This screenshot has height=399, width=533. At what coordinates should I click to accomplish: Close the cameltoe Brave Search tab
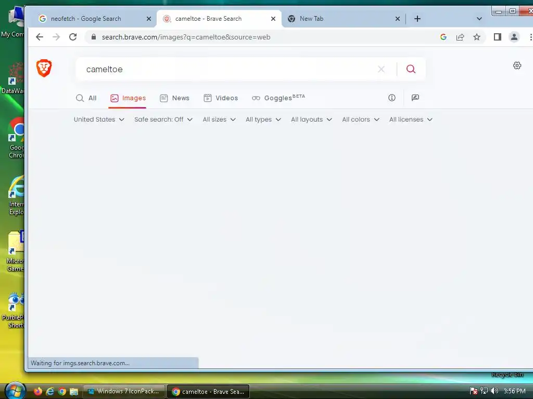point(273,19)
